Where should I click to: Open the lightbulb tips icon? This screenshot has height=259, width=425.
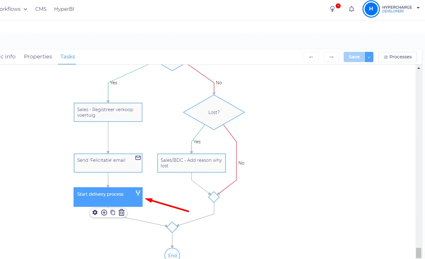pos(333,9)
